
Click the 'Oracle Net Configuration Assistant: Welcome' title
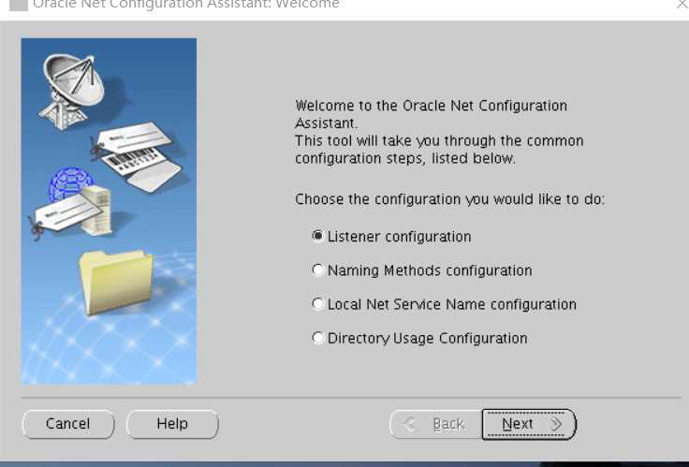coord(186,5)
